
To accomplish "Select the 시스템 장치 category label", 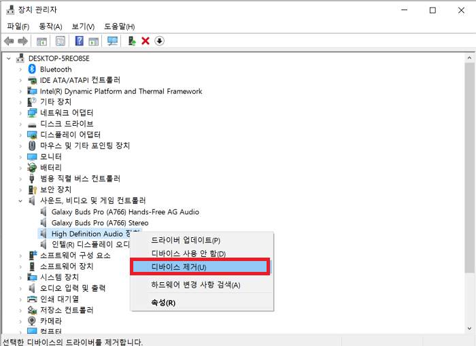I will coord(60,277).
